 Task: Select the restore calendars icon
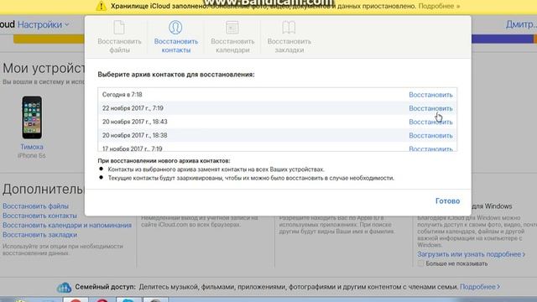point(232,28)
